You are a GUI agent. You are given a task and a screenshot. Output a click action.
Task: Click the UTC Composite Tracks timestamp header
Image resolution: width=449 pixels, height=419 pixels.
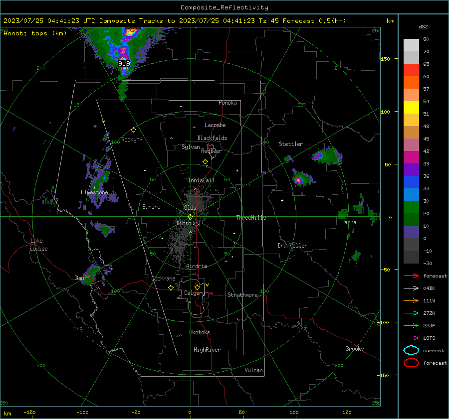[x=175, y=21]
